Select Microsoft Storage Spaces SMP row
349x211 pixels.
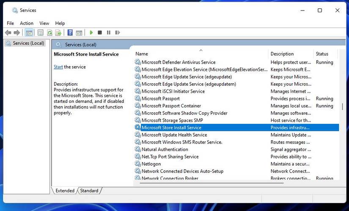pos(236,120)
